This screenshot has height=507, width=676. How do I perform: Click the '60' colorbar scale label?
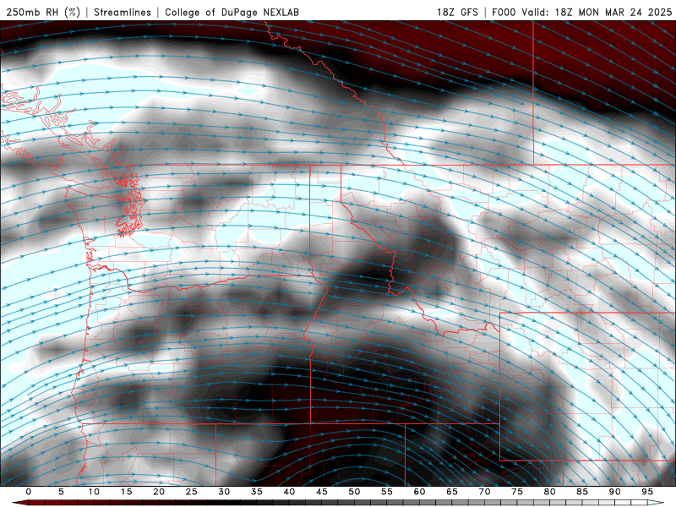click(419, 492)
